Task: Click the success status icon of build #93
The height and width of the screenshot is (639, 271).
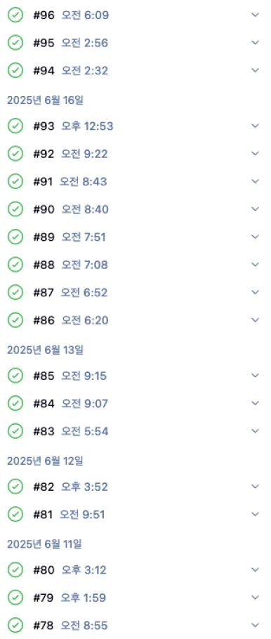Action: (x=15, y=126)
